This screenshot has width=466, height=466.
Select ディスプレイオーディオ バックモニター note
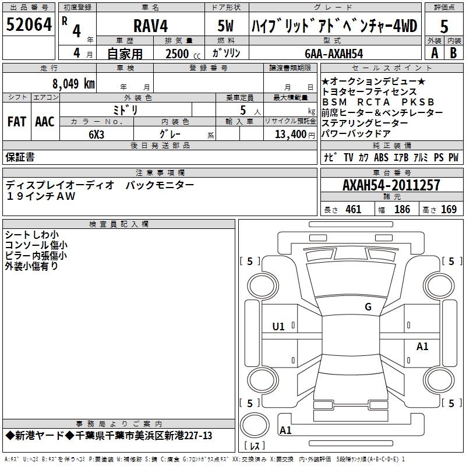pyautogui.click(x=100, y=185)
